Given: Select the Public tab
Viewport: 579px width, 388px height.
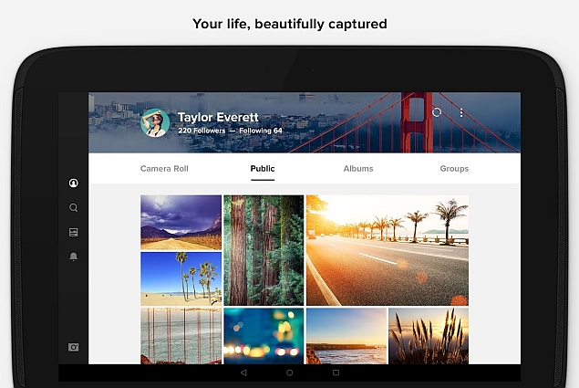Looking at the screenshot, I should 263,169.
